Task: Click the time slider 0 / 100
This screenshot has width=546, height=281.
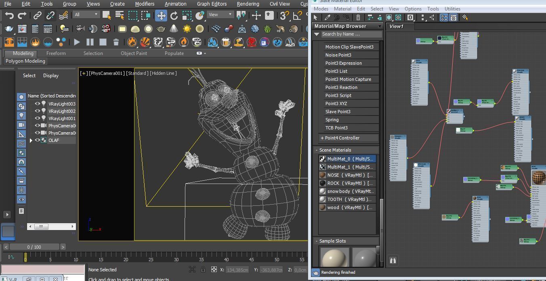Action: (x=34, y=247)
